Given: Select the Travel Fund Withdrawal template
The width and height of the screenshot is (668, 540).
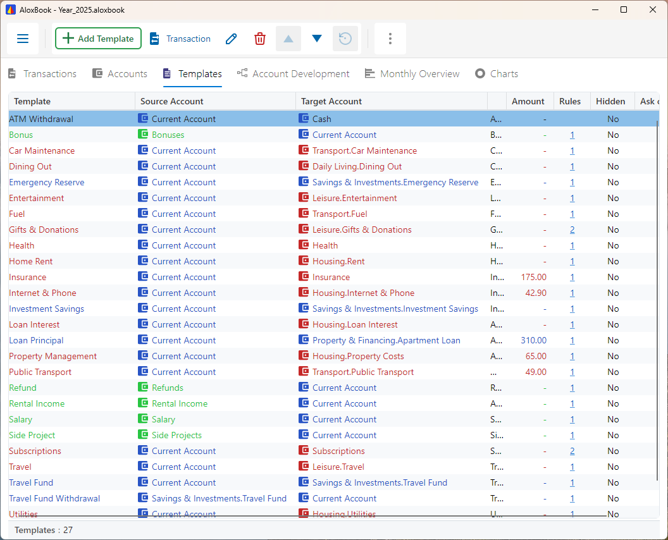Looking at the screenshot, I should point(54,499).
